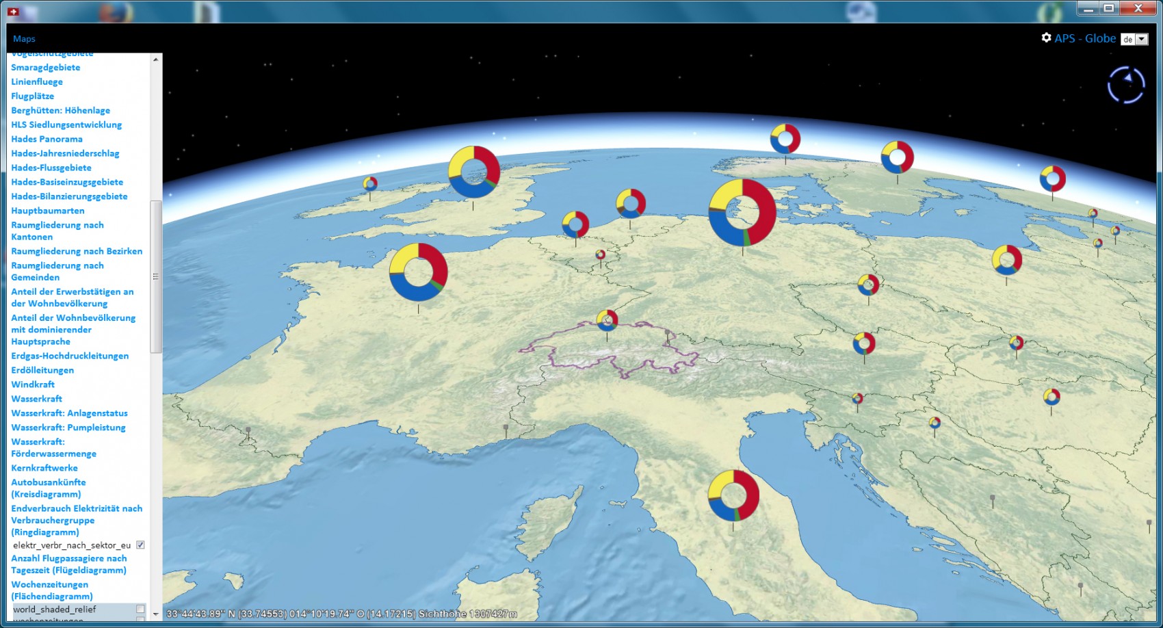Viewport: 1163px width, 628px height.
Task: Open Raumgliederung nach Bezirken map
Action: (x=77, y=251)
